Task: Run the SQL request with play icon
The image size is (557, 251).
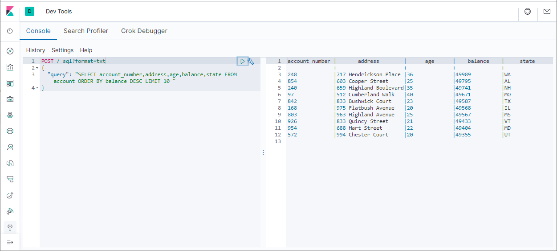Action: 242,61
